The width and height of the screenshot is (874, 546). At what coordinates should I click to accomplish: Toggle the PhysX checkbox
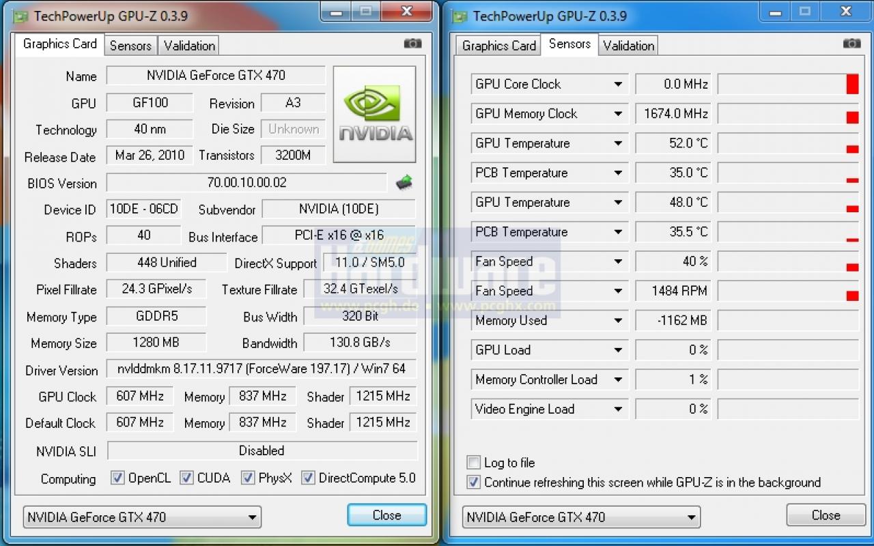click(x=248, y=478)
